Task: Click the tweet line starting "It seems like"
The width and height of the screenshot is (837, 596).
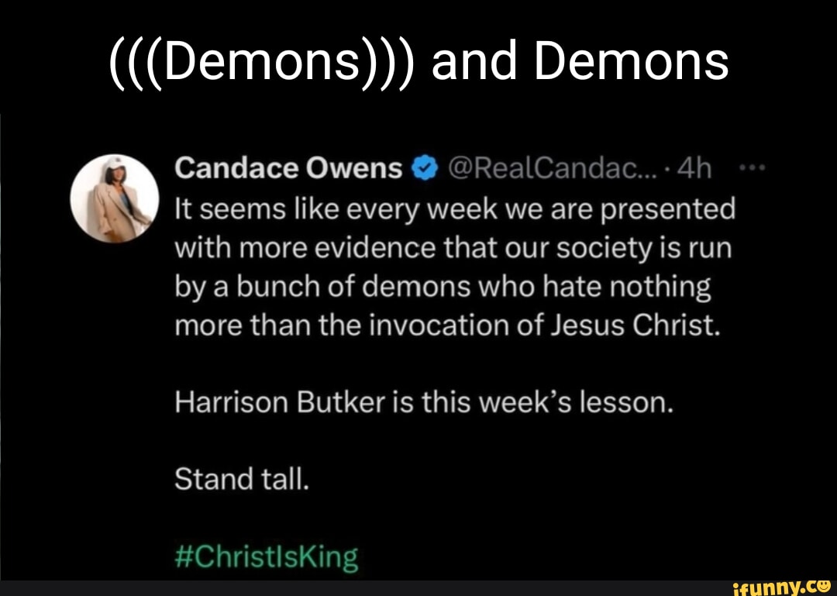Action: click(455, 208)
